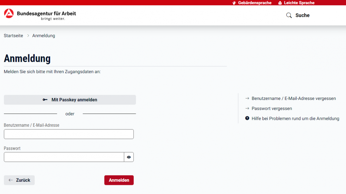Screen dimensions: 346x194
Task: Open the Gebärdensprache page
Action: pyautogui.click(x=255, y=3)
